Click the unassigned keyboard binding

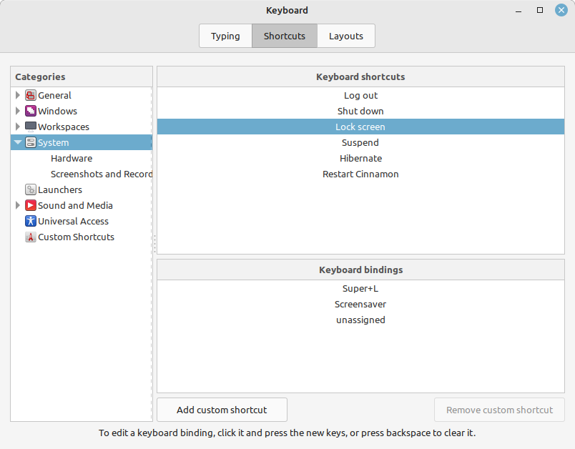click(x=360, y=320)
